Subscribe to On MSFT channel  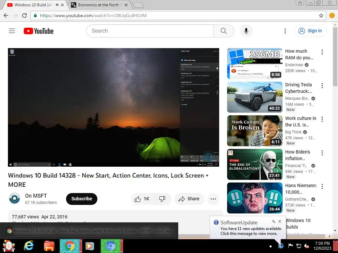(x=82, y=199)
